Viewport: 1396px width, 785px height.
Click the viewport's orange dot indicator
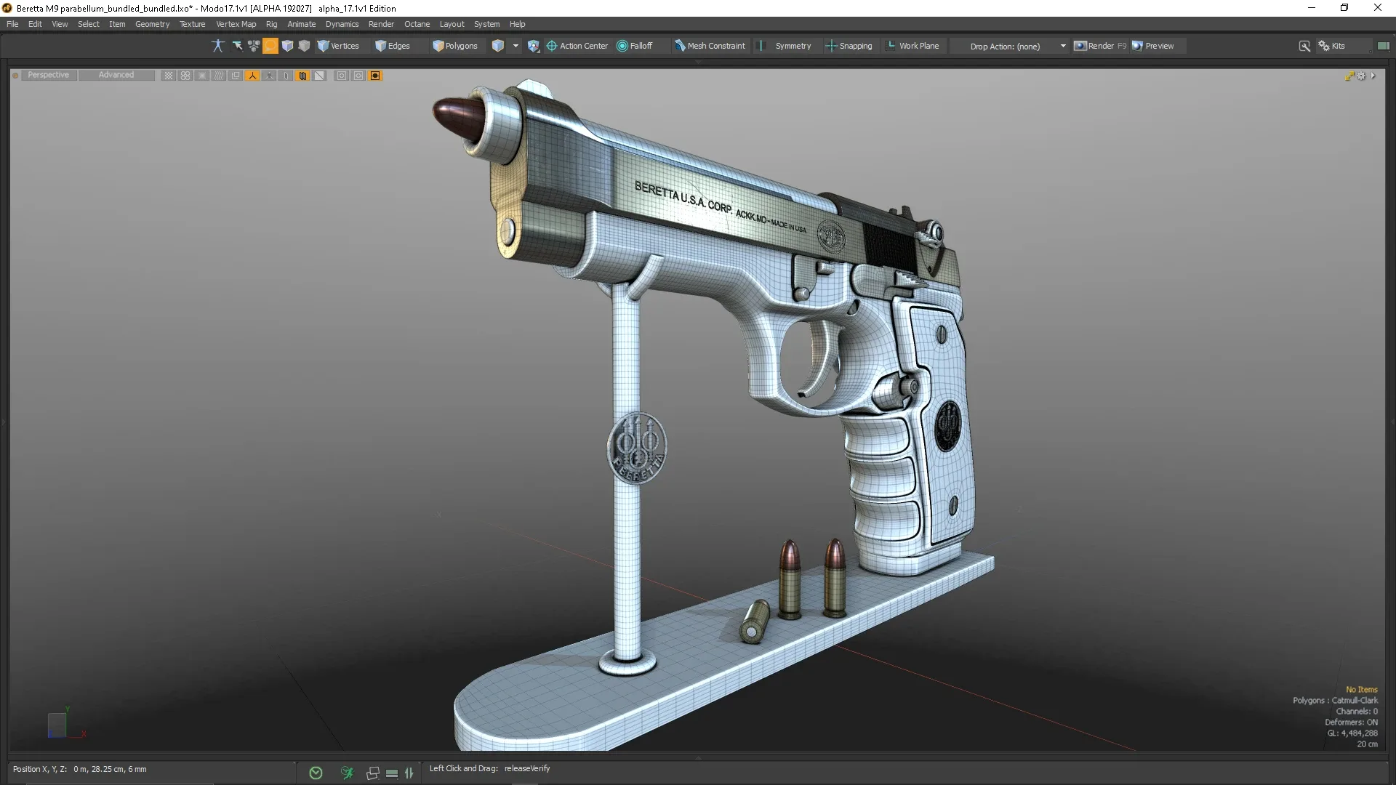(x=15, y=75)
